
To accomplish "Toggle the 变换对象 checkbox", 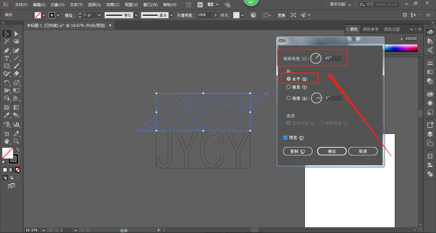I will tap(289, 123).
